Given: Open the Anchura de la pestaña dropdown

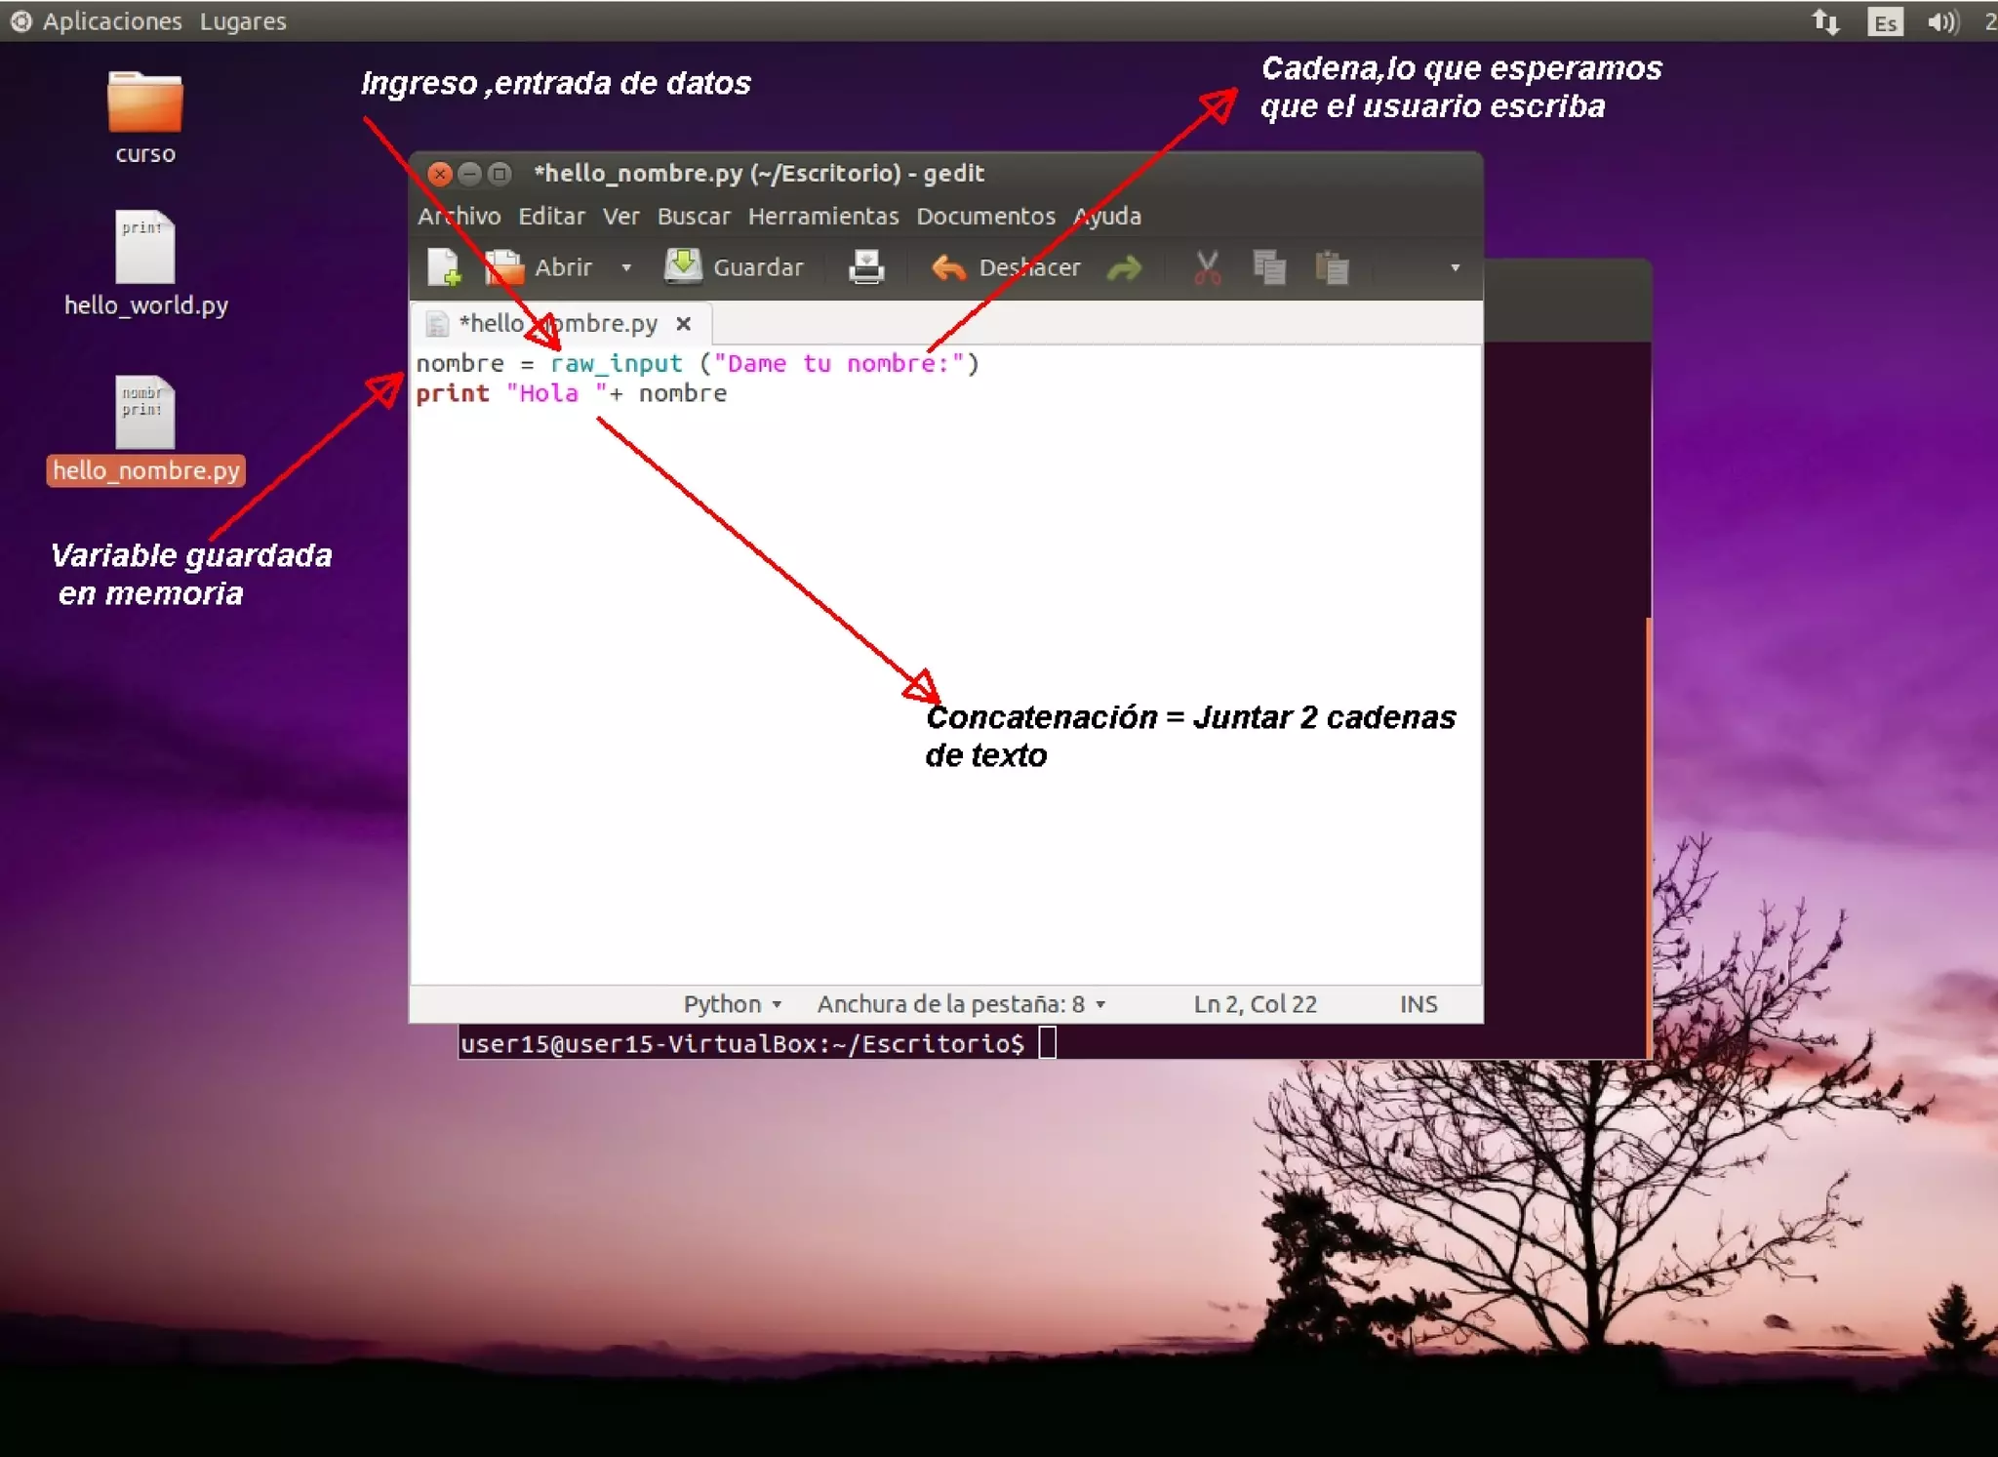Looking at the screenshot, I should click(961, 1004).
